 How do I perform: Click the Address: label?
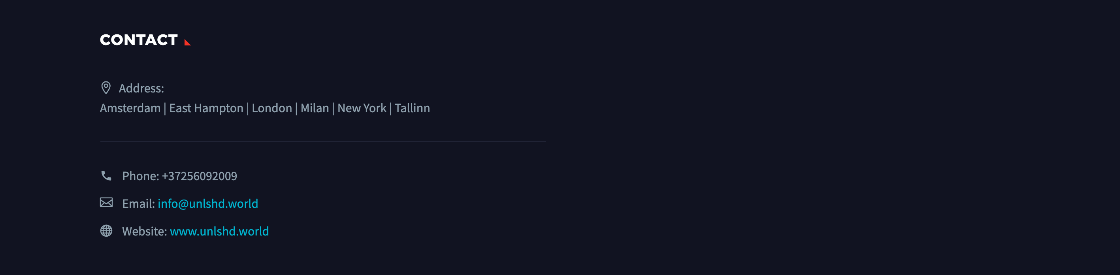(141, 88)
